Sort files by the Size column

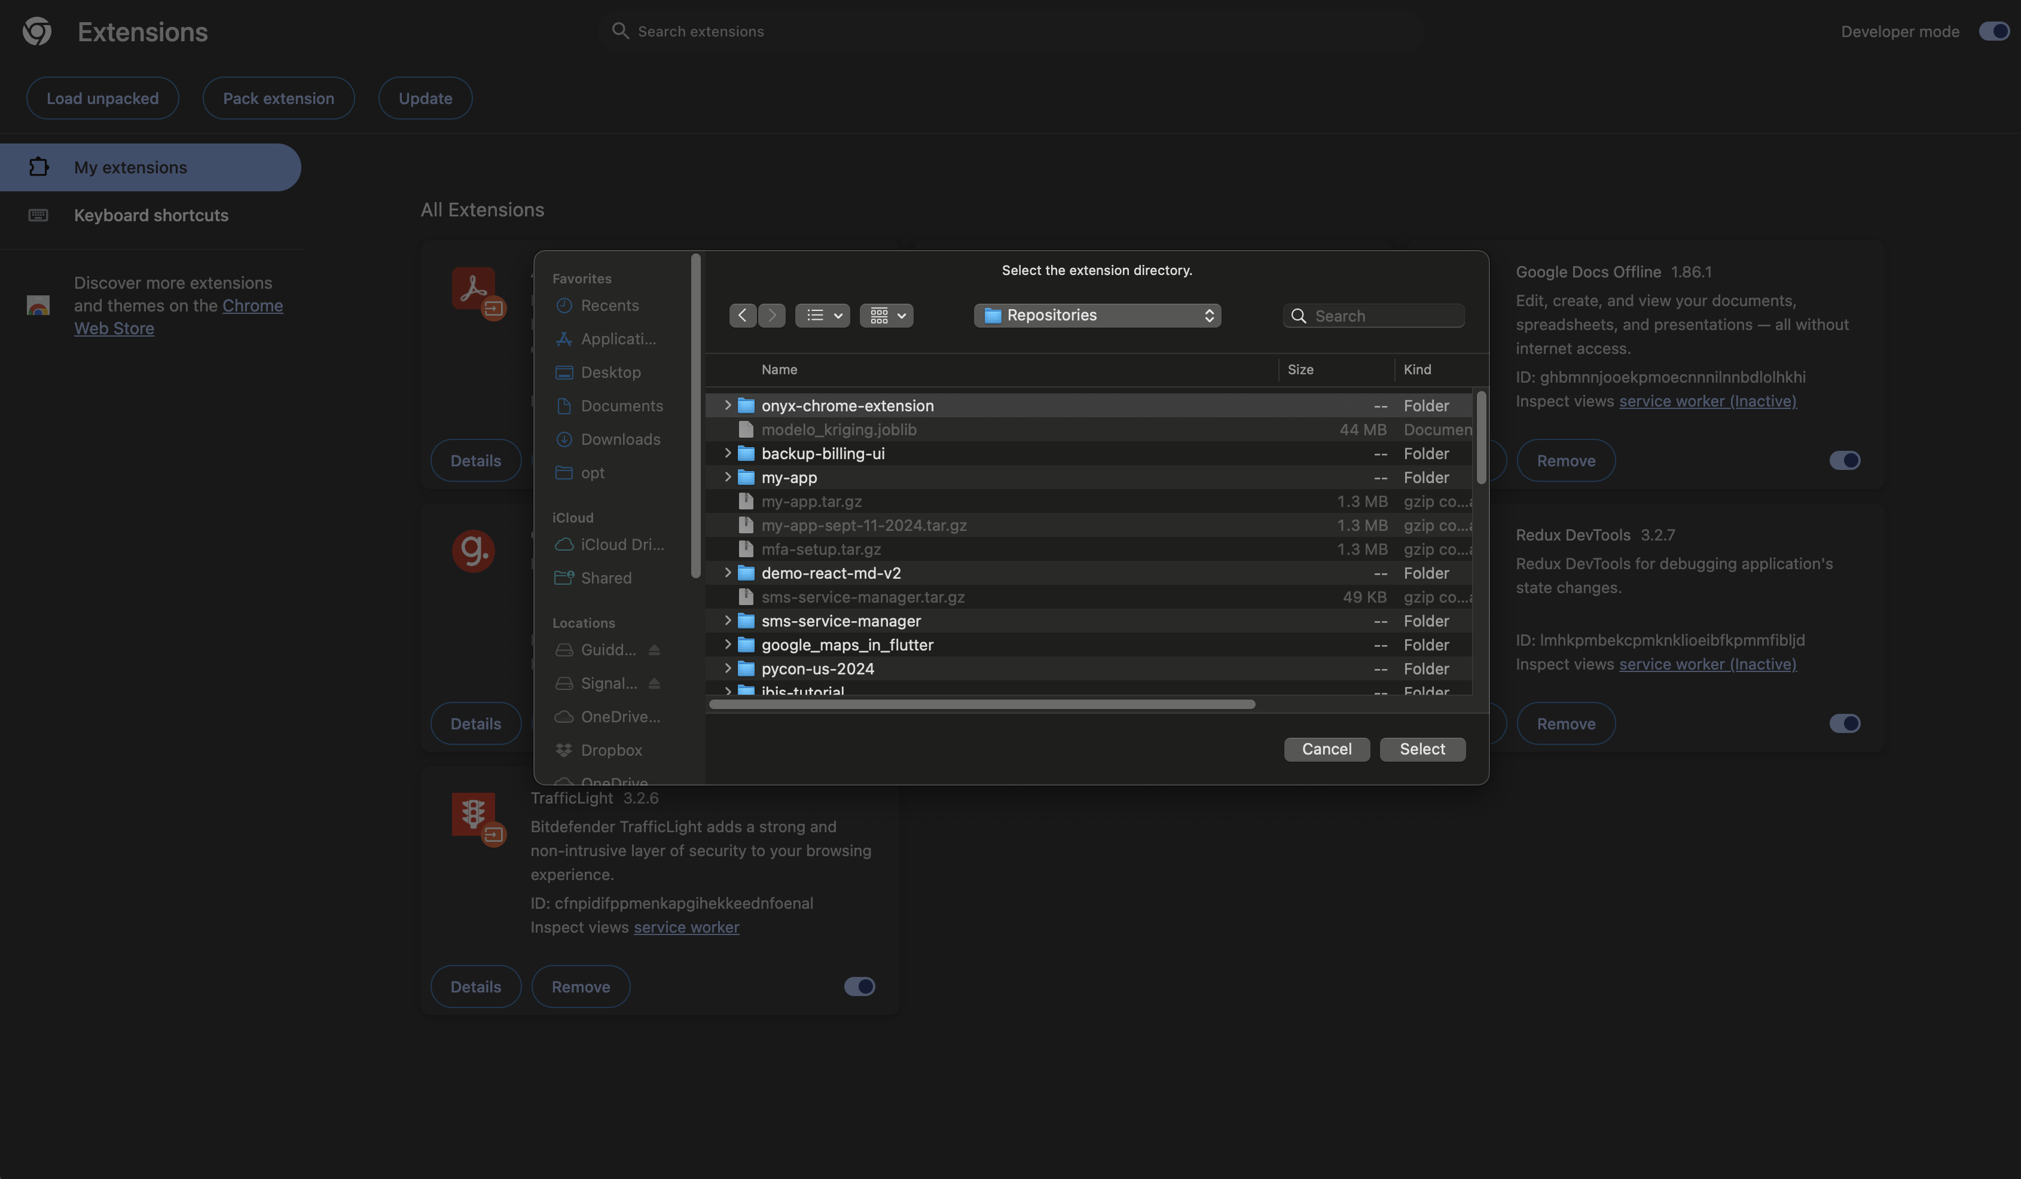1300,369
